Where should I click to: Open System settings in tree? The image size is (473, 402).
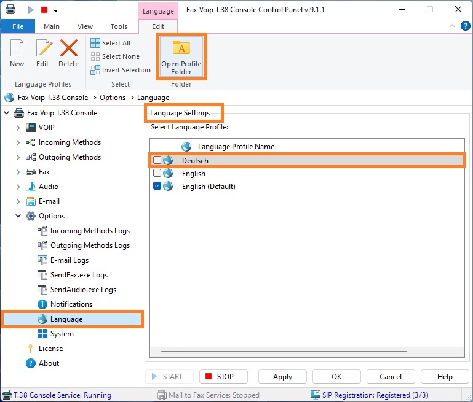[56, 334]
